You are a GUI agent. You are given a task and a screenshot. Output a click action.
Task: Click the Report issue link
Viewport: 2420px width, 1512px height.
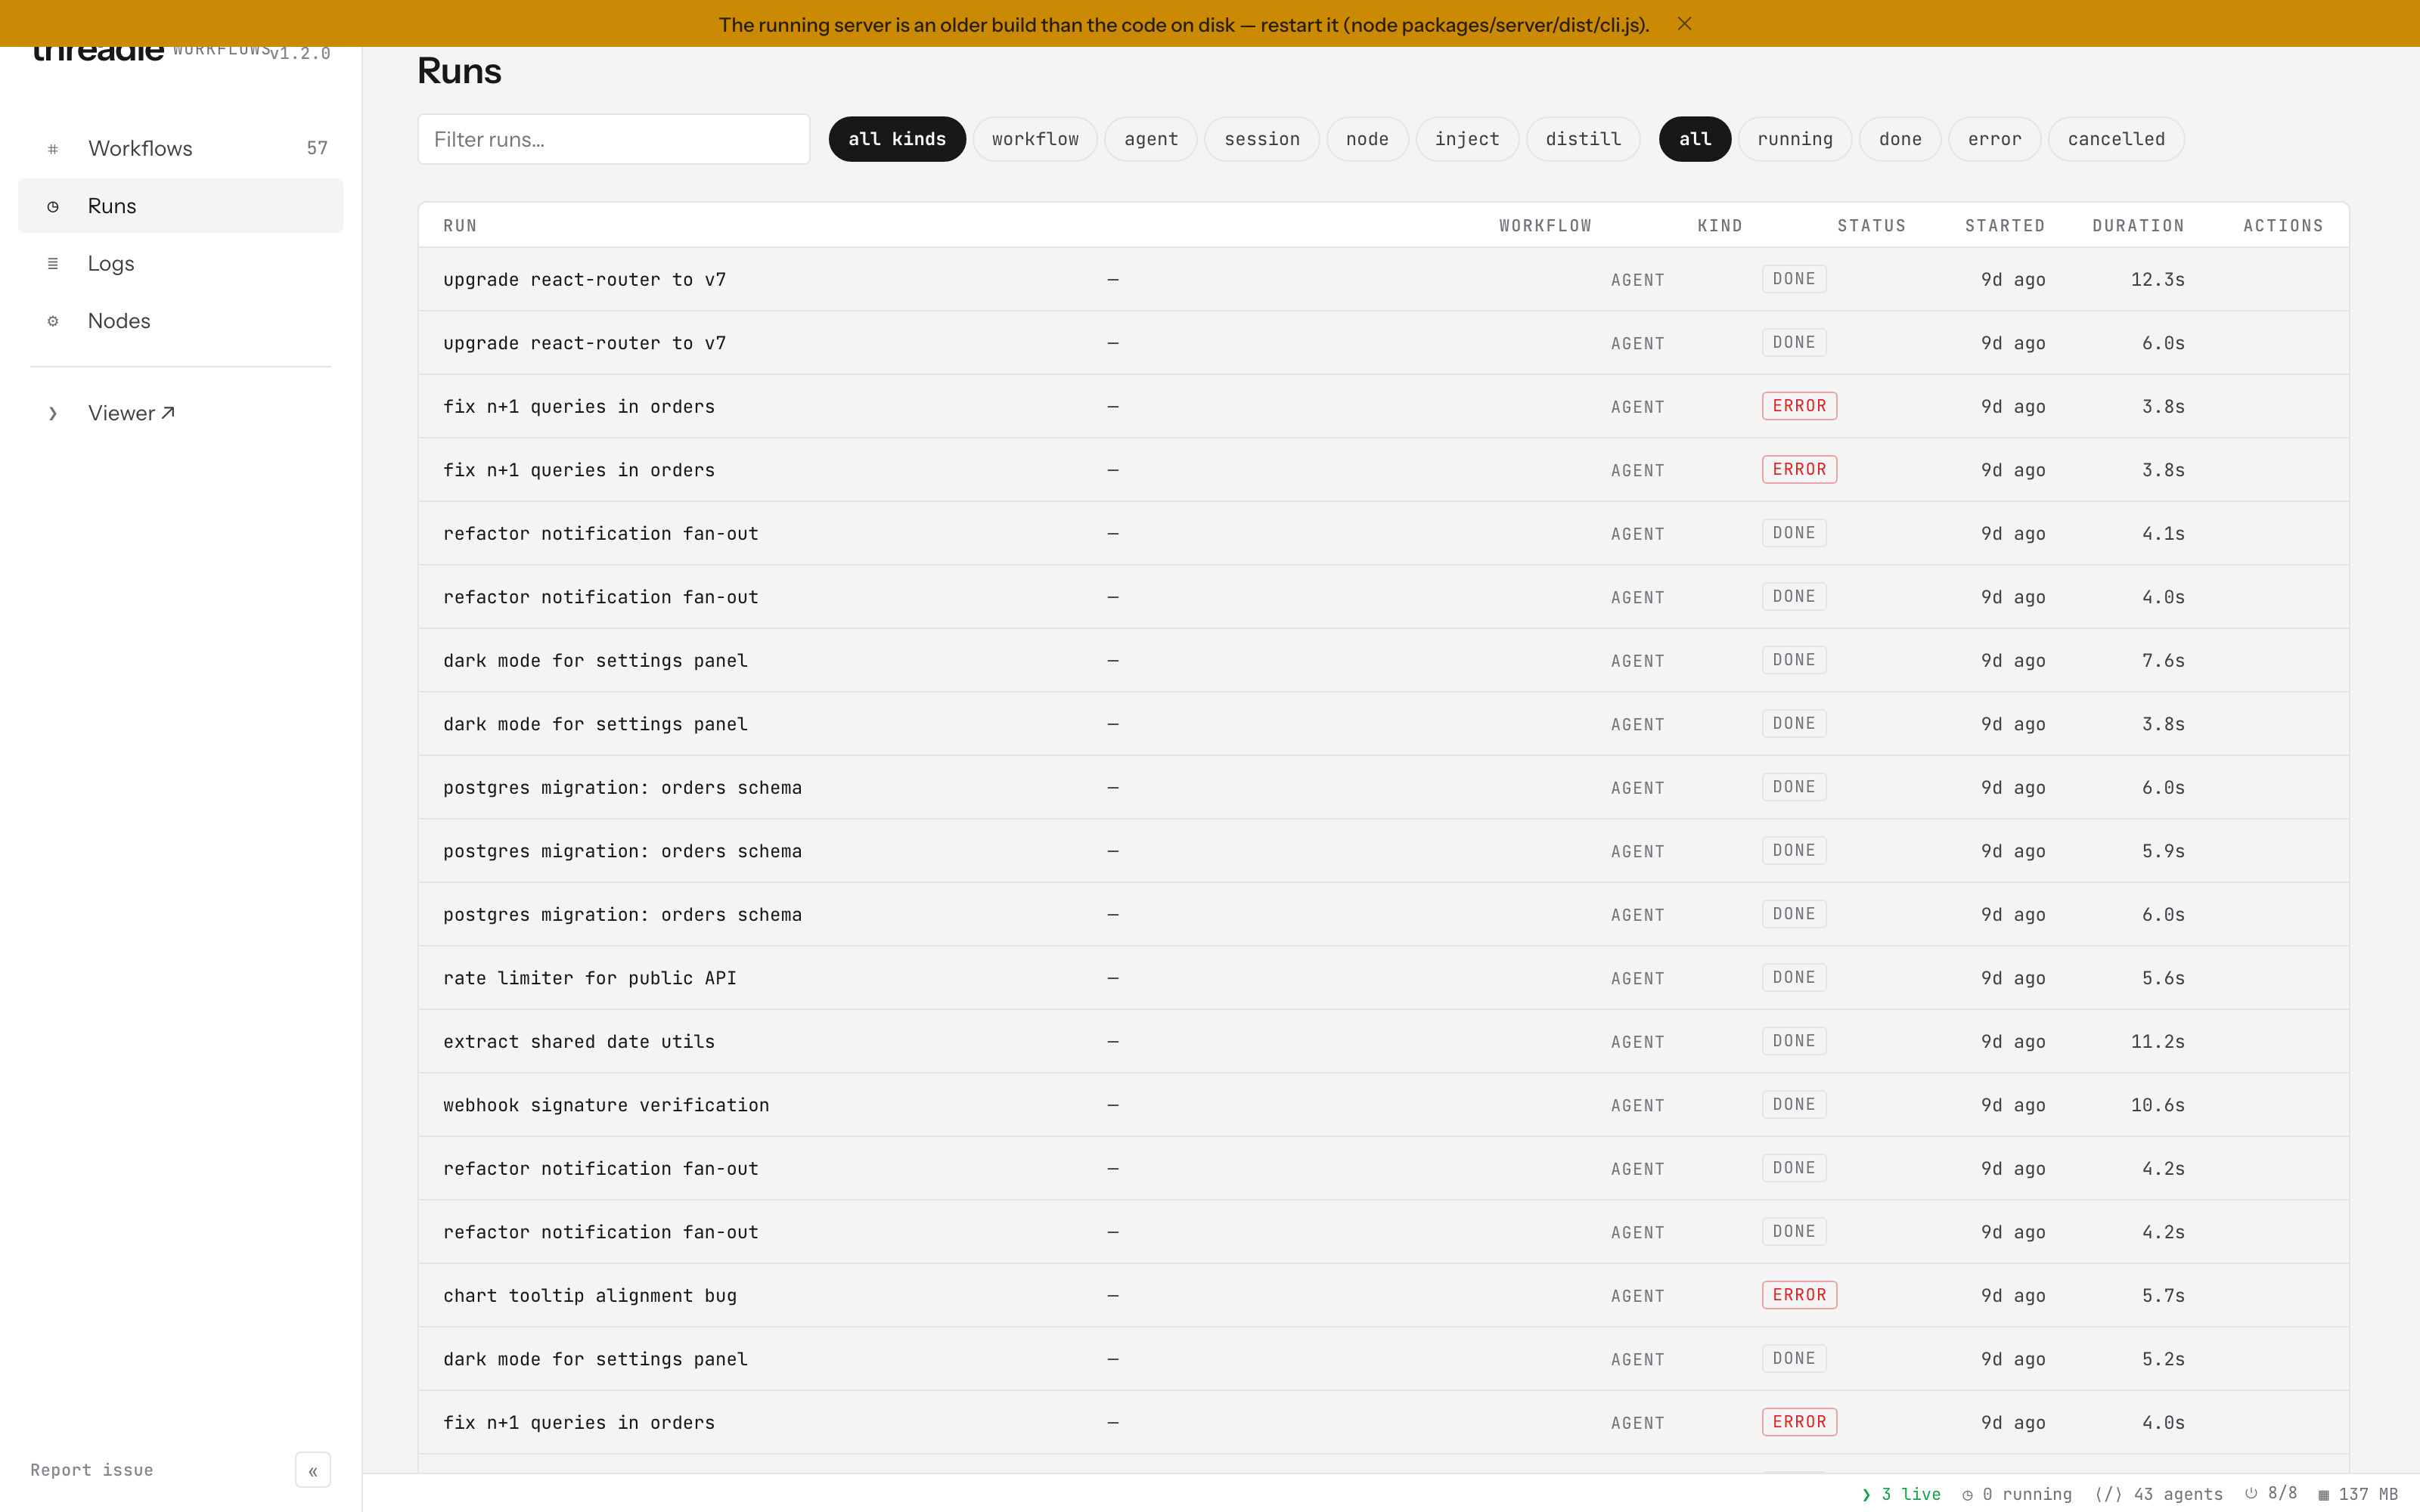tap(92, 1470)
